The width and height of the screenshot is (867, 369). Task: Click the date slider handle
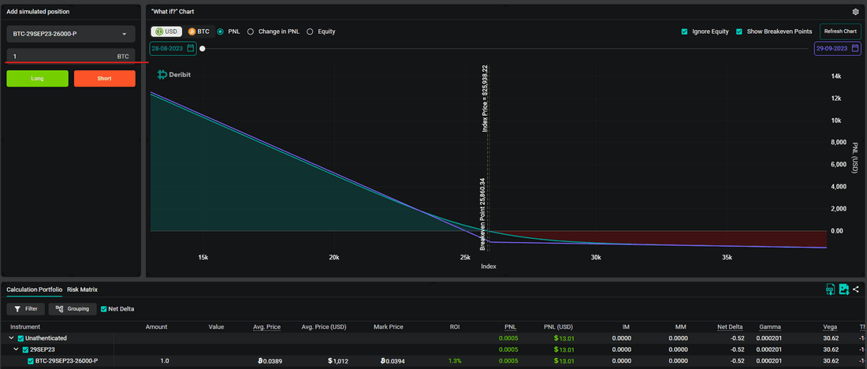[203, 49]
